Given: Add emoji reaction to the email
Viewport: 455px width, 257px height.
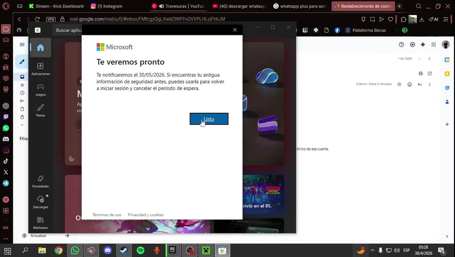Looking at the screenshot, I should (x=410, y=84).
